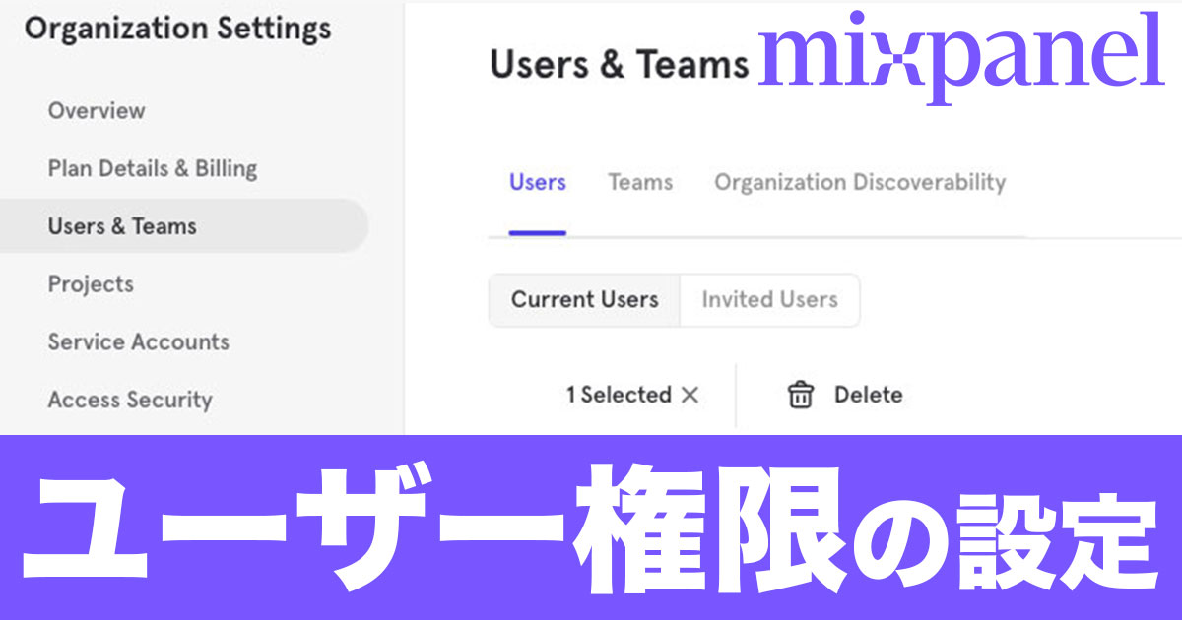Open the Overview settings page
Viewport: 1182px width, 620px height.
click(x=96, y=110)
